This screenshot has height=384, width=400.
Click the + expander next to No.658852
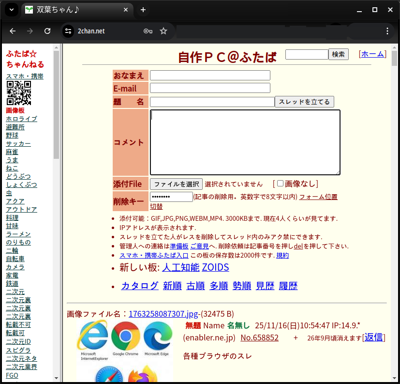coord(296,338)
